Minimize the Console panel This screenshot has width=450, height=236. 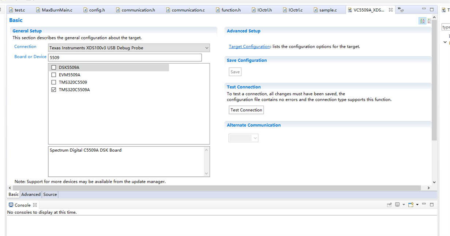[x=424, y=205]
